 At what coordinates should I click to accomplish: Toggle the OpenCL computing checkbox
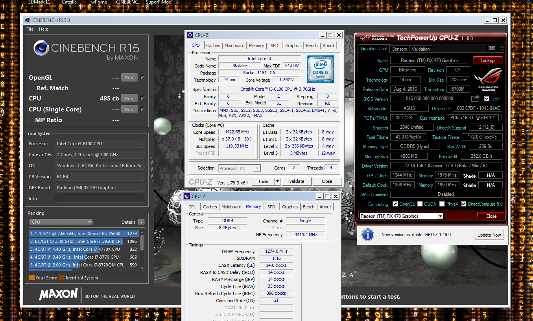click(x=395, y=204)
